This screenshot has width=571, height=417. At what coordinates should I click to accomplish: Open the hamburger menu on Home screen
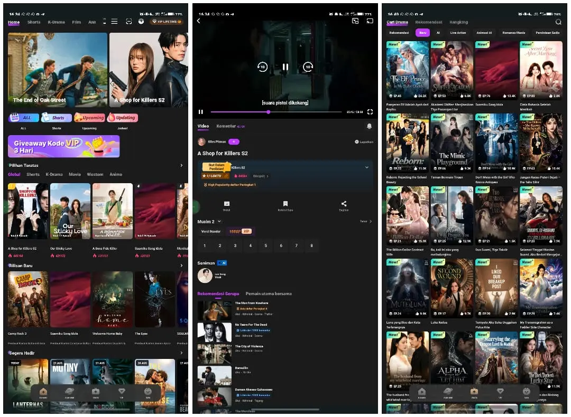114,22
